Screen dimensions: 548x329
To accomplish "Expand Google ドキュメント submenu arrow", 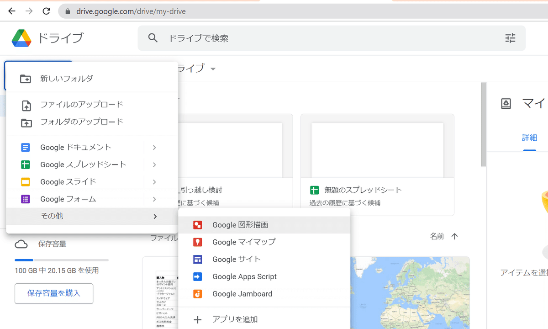I will [x=154, y=148].
